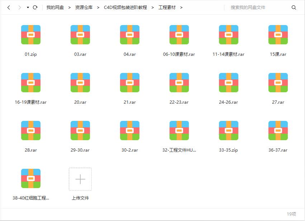Viewport: 305px width, 221px height.
Task: Select the 36-37.rar archive icon
Action: [278, 131]
